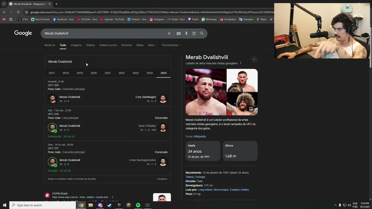The width and height of the screenshot is (372, 209).
Task: Select the 2019 fight year tab
Action: pos(80,73)
